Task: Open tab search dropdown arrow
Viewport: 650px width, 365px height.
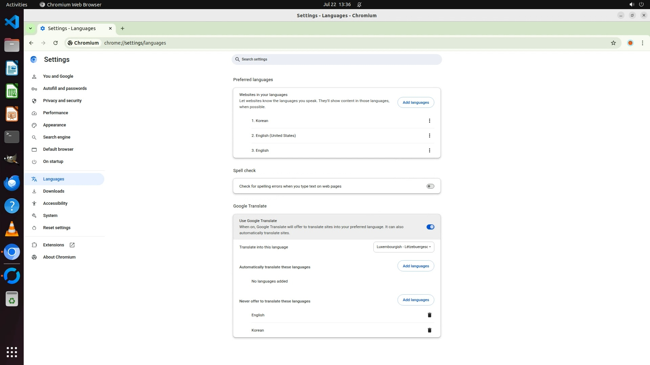Action: [30, 28]
